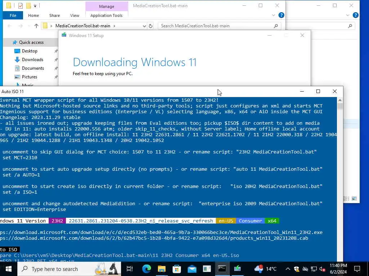369x276 pixels.
Task: Minimize the Auto ISO 11 console window
Action: (x=302, y=92)
